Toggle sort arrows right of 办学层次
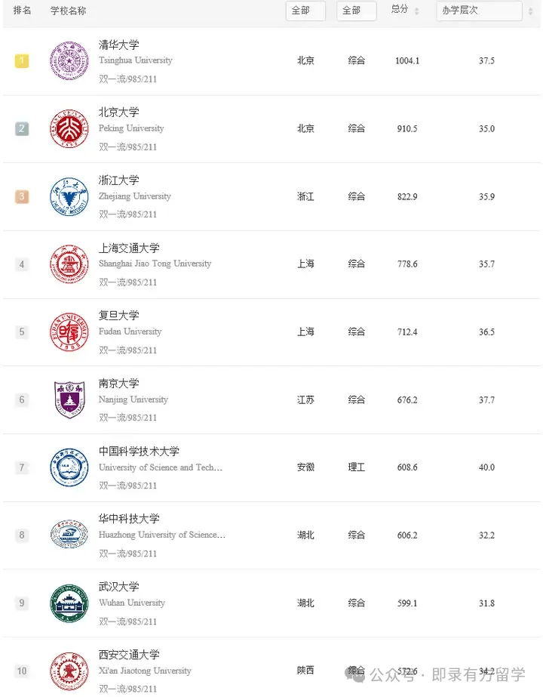This screenshot has height=697, width=543. point(531,11)
